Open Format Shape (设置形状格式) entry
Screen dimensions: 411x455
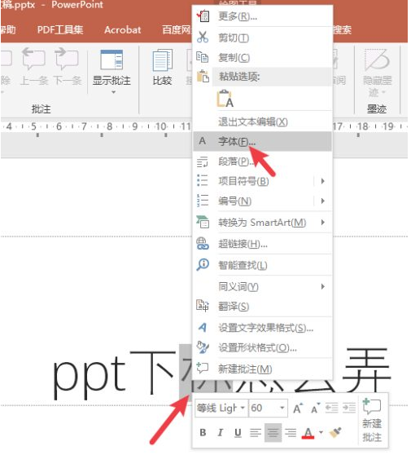pos(262,347)
